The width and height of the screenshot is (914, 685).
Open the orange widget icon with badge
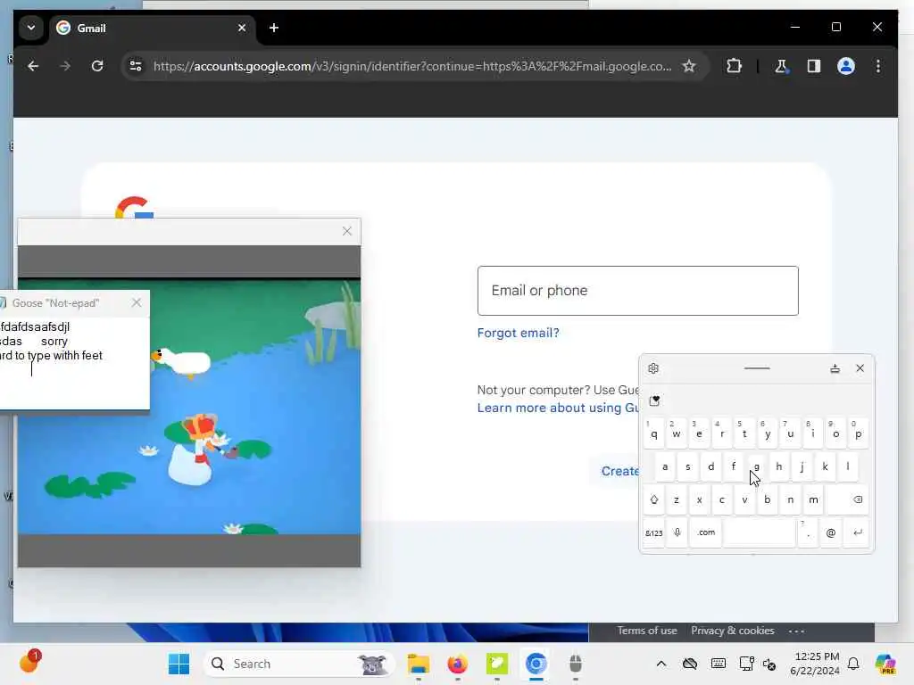tap(29, 662)
